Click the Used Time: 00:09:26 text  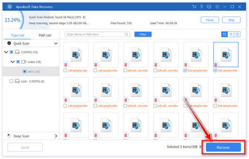point(164,23)
